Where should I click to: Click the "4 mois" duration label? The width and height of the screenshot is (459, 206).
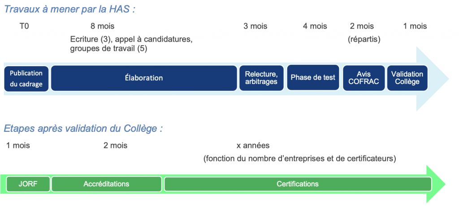click(315, 26)
